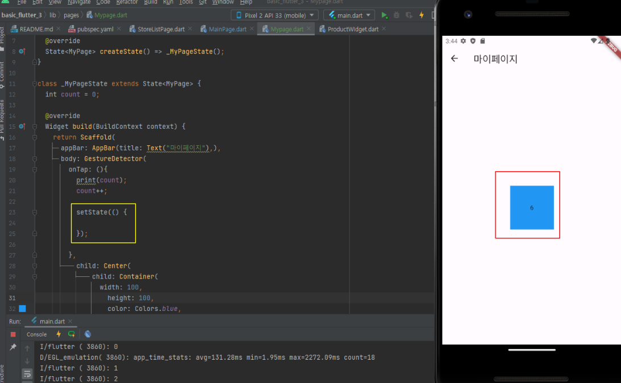Close the ProductWidget.dart tab

[x=384, y=29]
